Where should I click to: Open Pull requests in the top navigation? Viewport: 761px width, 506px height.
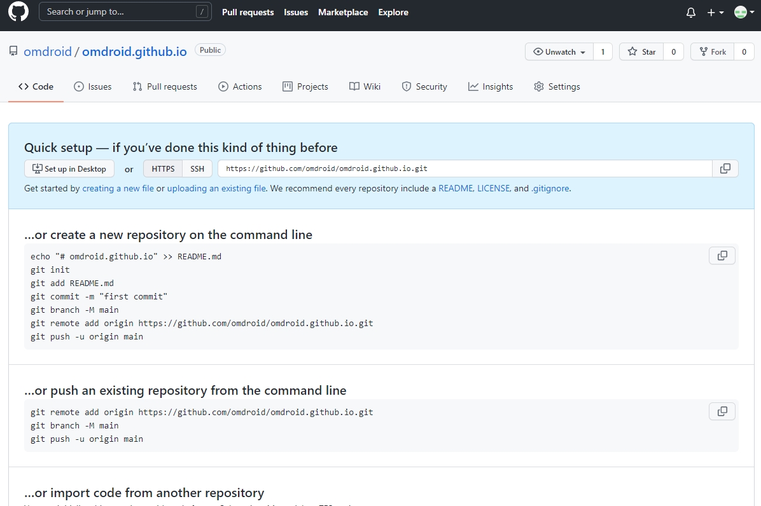[x=248, y=12]
